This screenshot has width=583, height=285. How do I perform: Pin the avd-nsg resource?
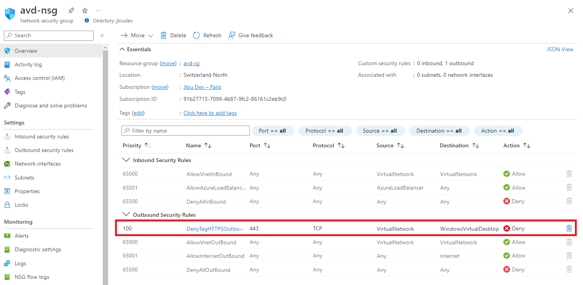(x=71, y=10)
